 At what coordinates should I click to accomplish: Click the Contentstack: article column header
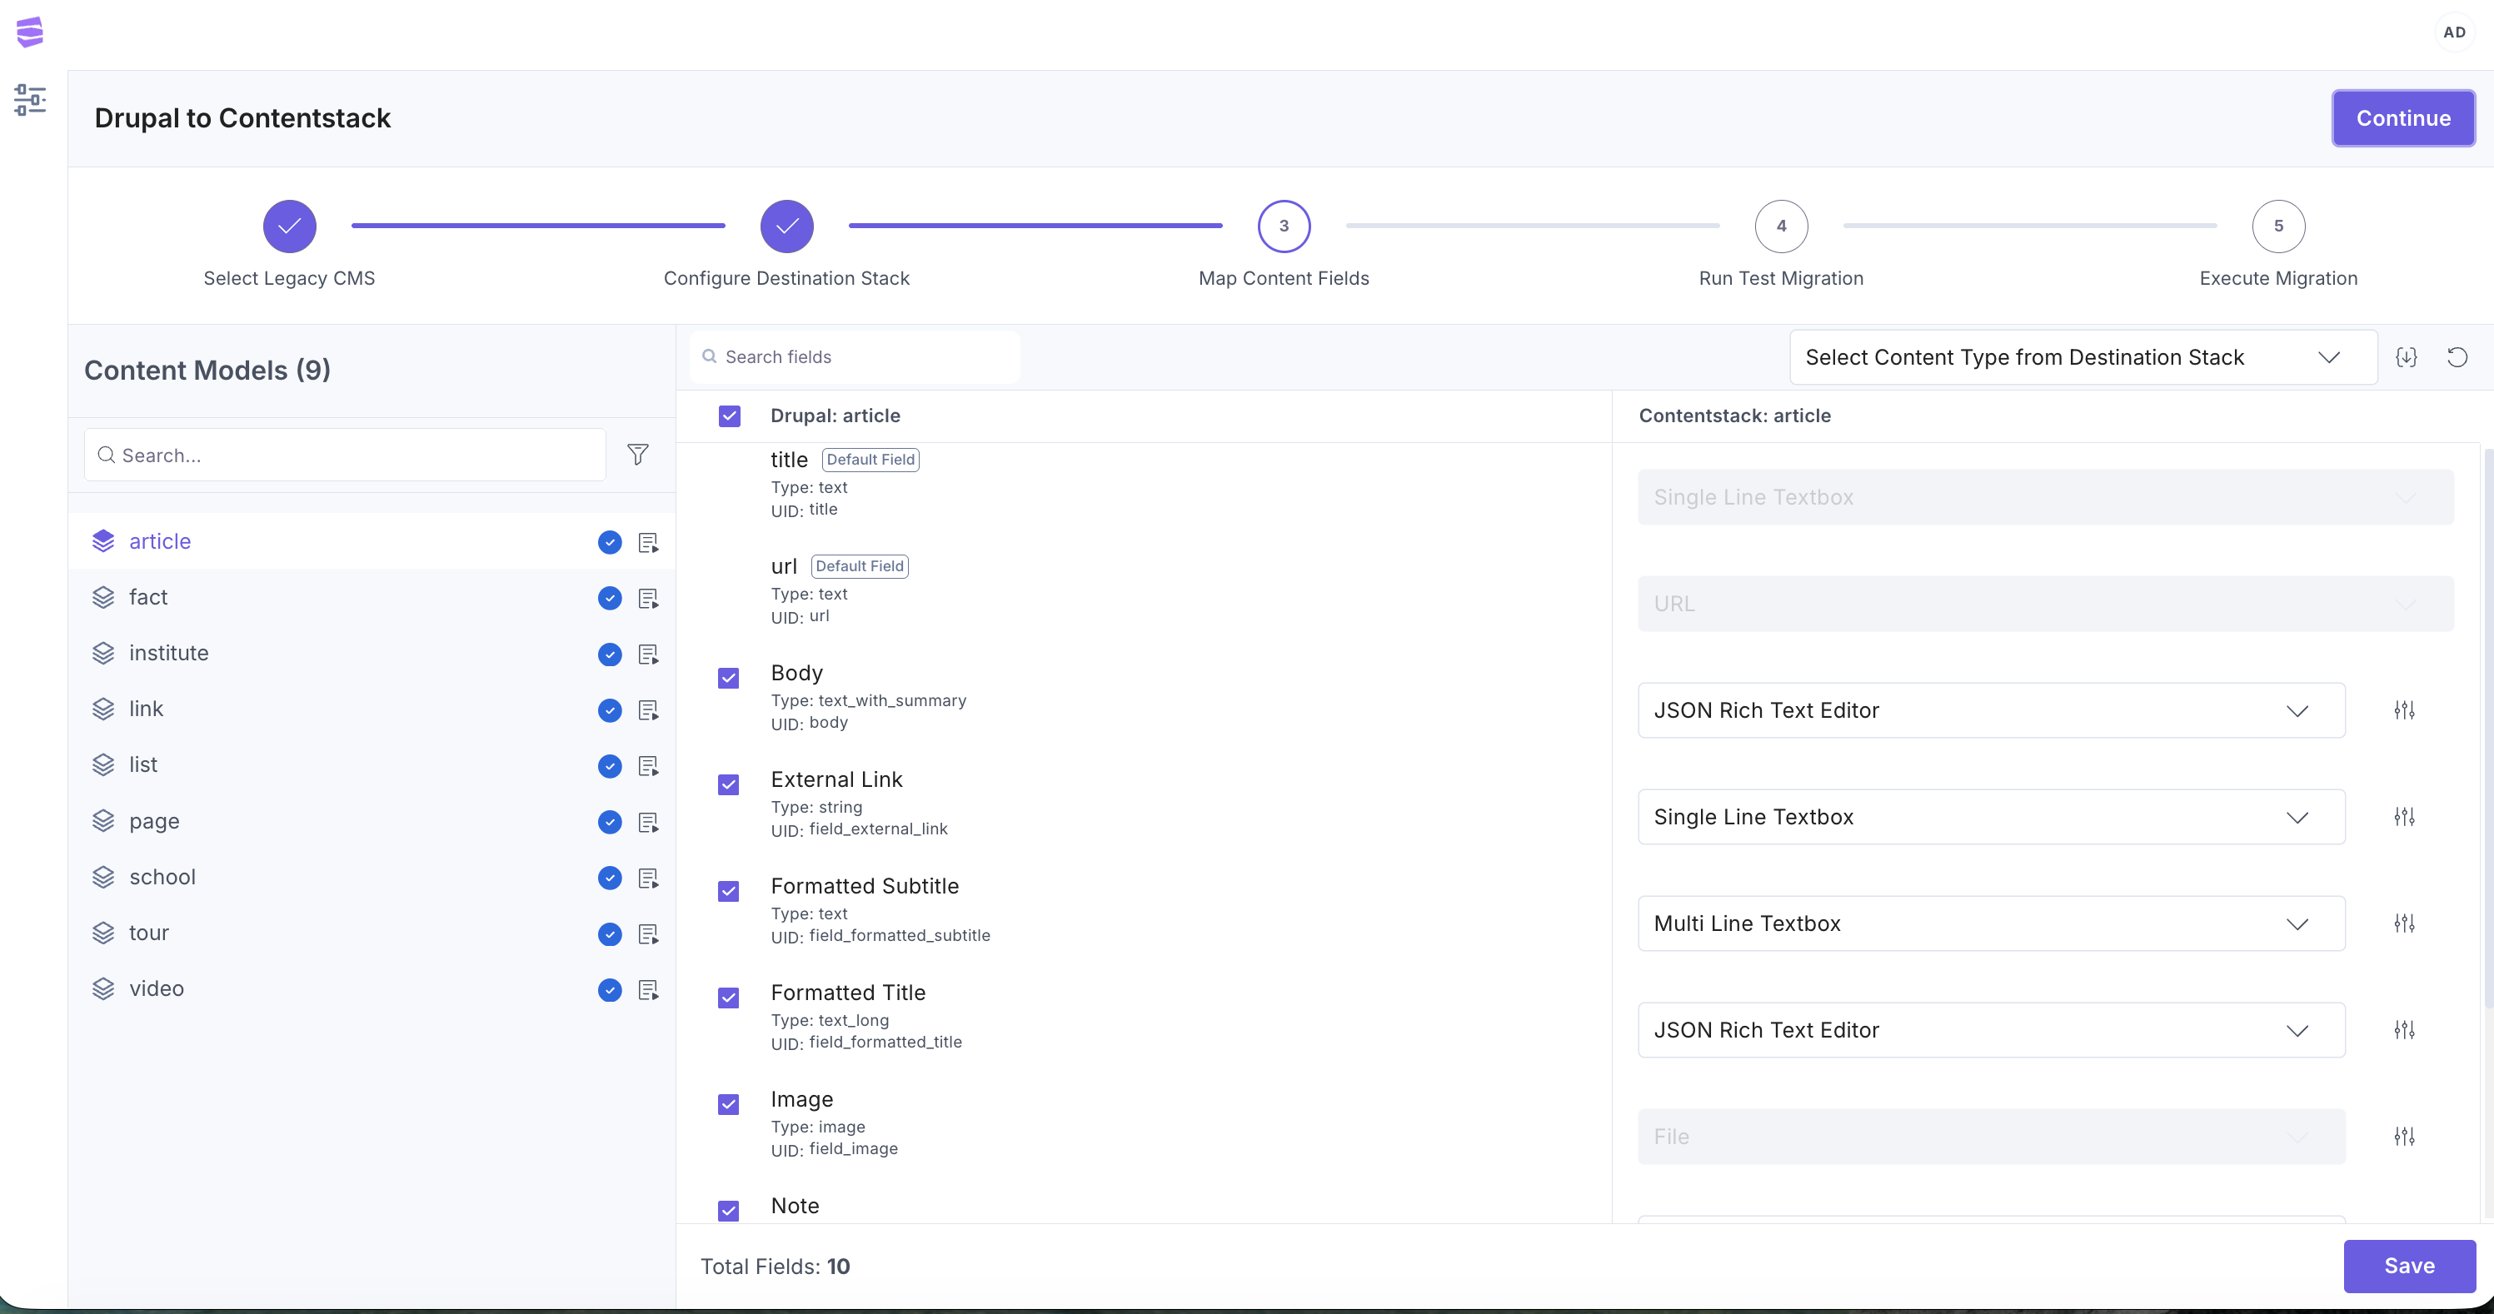(1734, 416)
